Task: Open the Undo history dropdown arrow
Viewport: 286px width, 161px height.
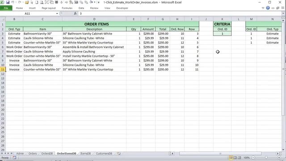Action: pos(16,2)
